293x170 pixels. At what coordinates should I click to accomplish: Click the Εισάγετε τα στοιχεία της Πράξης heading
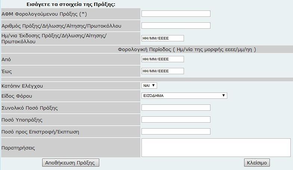coord(71,4)
